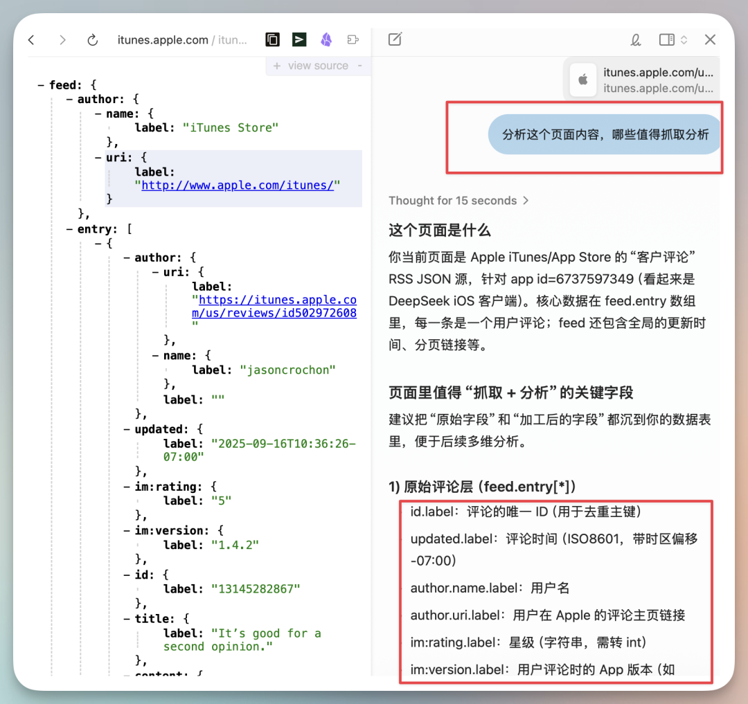This screenshot has height=704, width=748.
Task: Expand Thought for 15 seconds
Action: coord(458,201)
